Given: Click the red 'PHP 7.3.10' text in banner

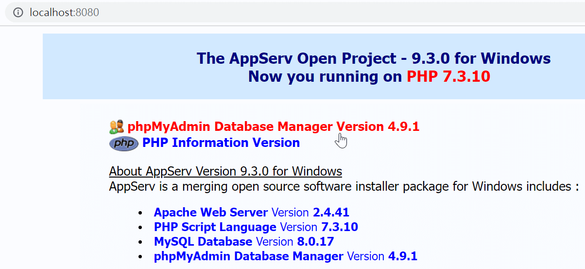Looking at the screenshot, I should (x=448, y=76).
